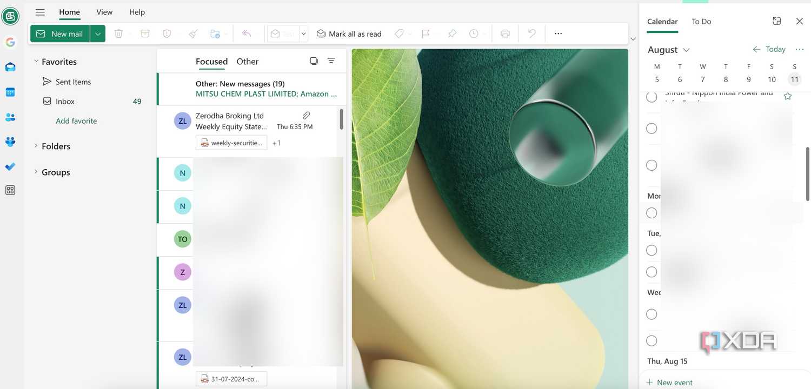The height and width of the screenshot is (389, 811).
Task: Click the Undo toolbar icon
Action: point(532,33)
